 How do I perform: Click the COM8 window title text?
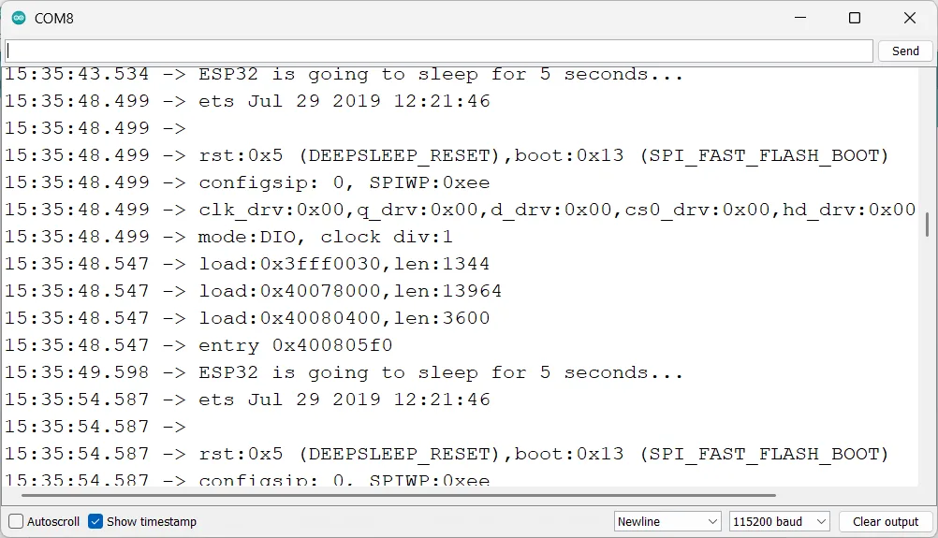[x=54, y=19]
